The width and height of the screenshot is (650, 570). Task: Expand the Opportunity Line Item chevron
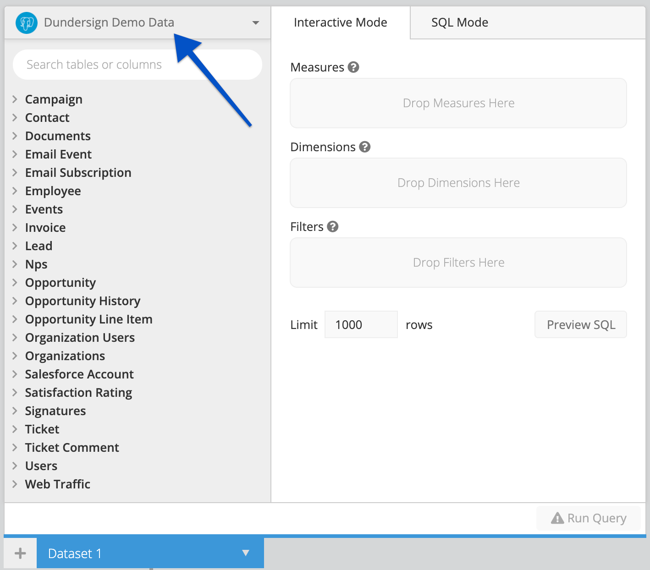pyautogui.click(x=15, y=319)
